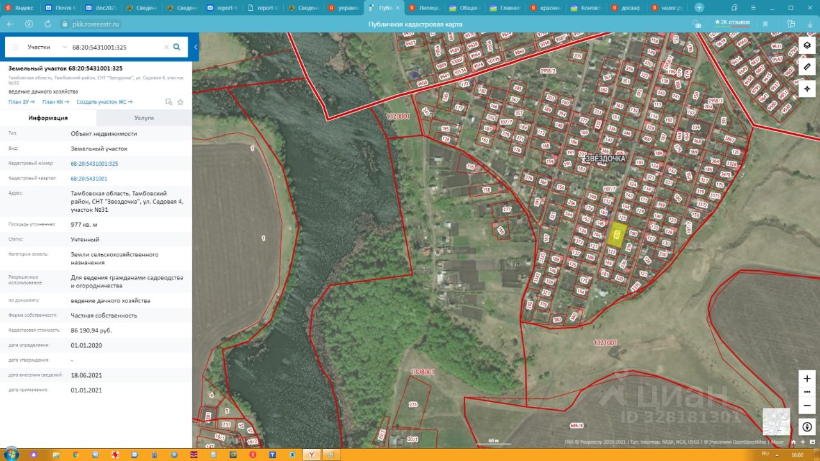Switch to the Контакт browser tab
Viewport: 820px width, 461px height.
[x=586, y=8]
